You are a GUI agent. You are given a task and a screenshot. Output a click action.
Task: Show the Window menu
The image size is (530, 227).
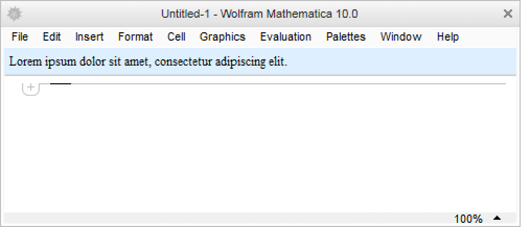[x=401, y=37]
